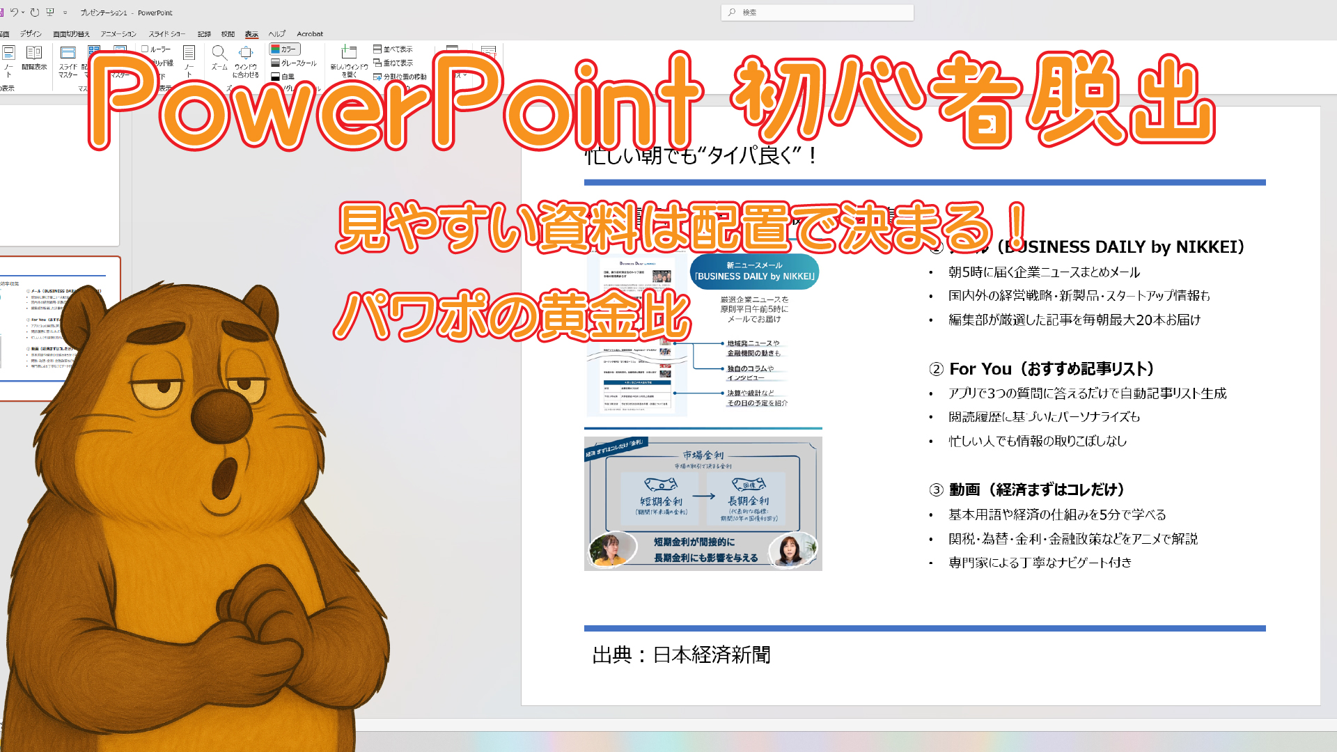Click heading ③ 動画(経済まずはコレだけ)
The width and height of the screenshot is (1337, 752).
(x=1028, y=490)
